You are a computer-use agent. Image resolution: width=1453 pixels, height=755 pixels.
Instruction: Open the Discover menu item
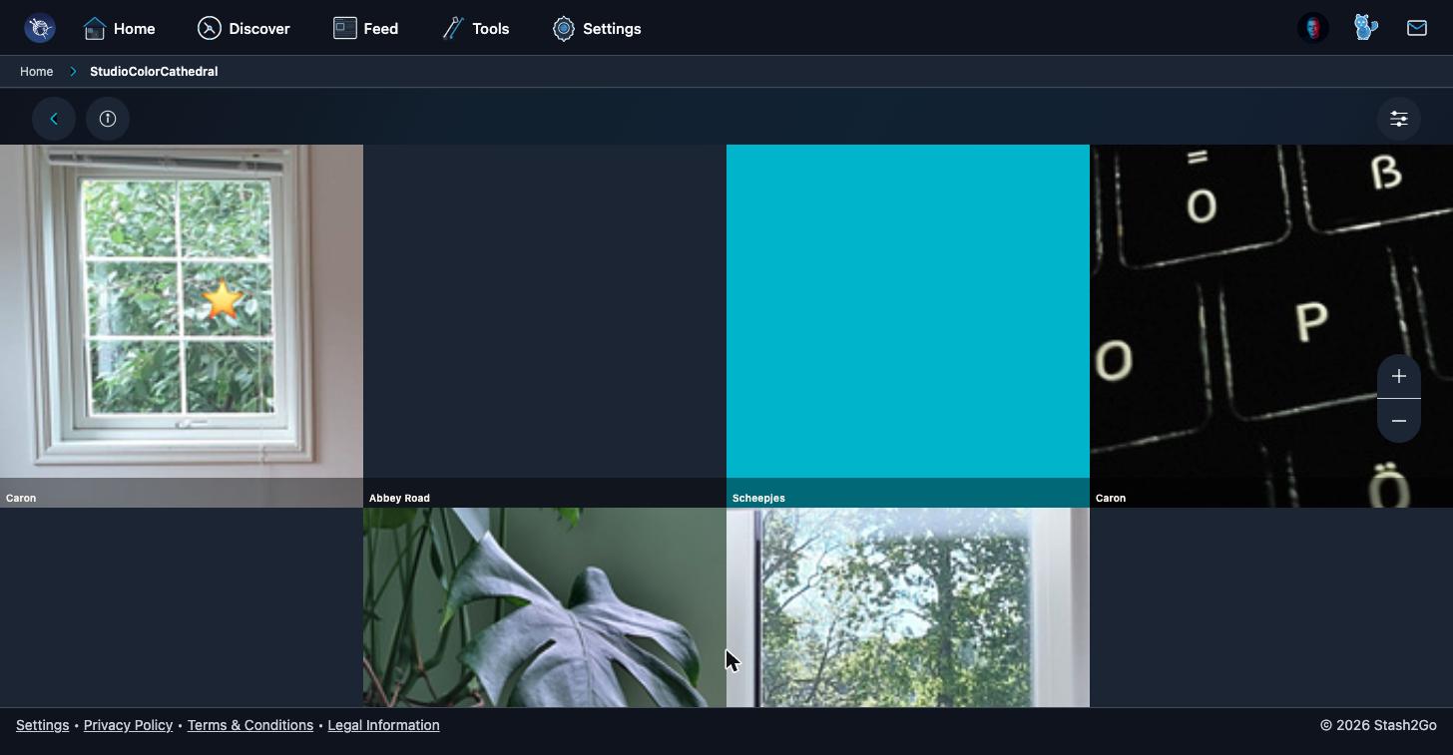(x=243, y=29)
